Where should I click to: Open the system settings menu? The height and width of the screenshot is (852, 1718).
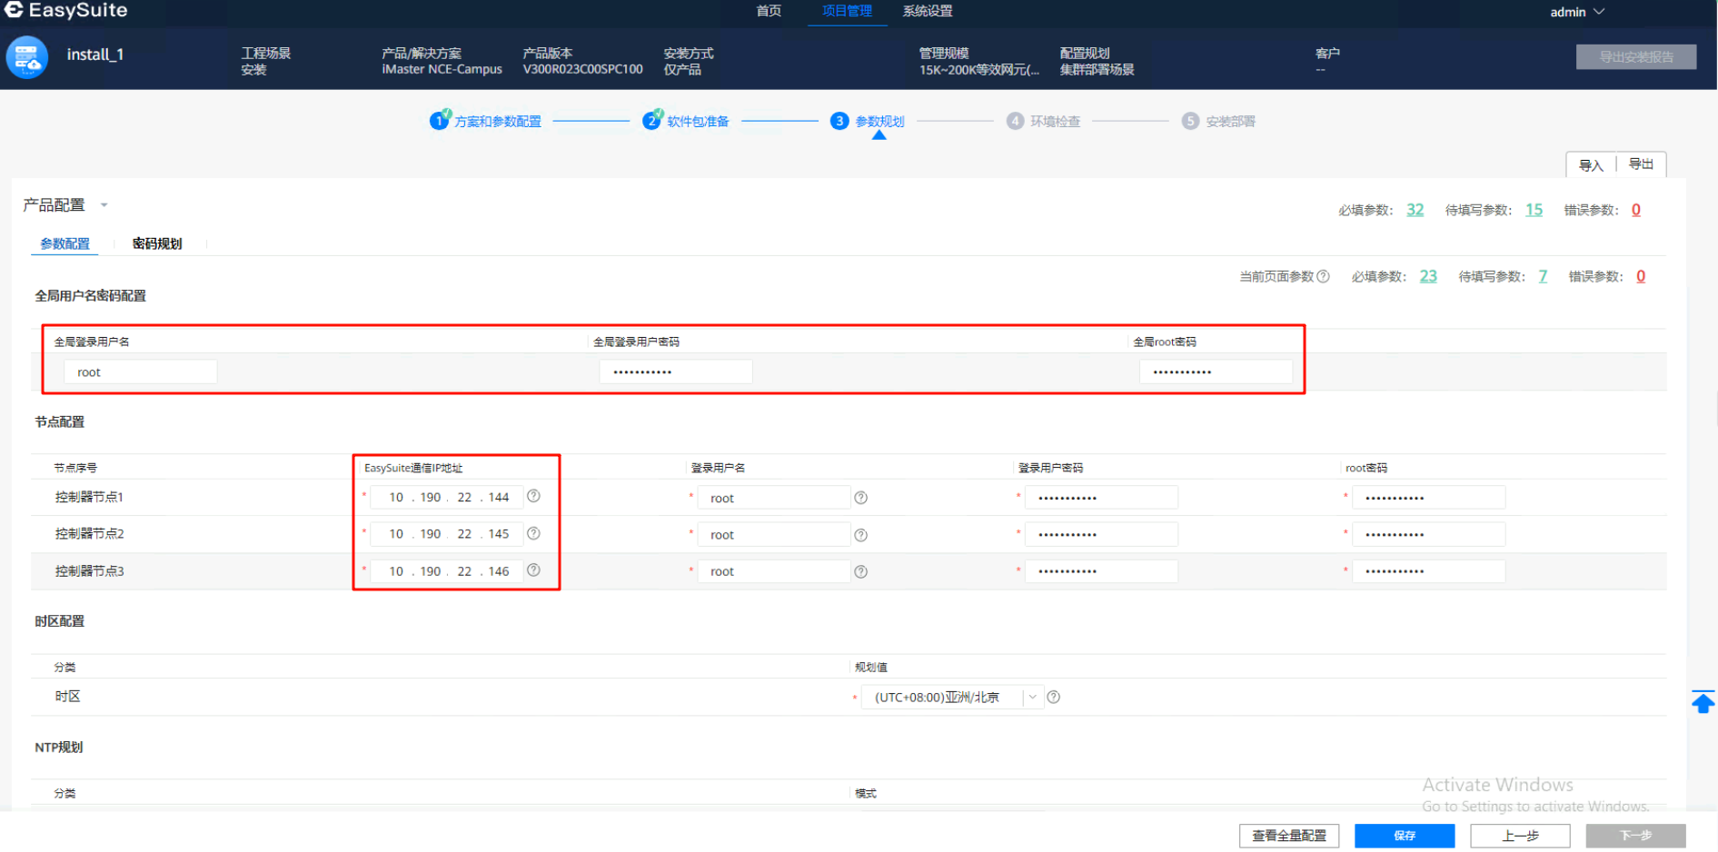click(927, 11)
